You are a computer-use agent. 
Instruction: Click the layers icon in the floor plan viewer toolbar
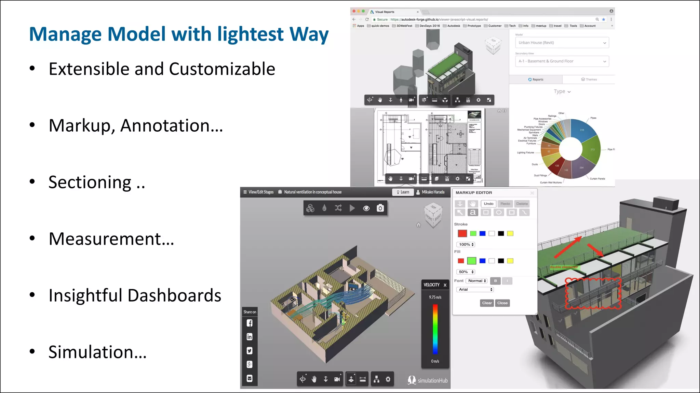(x=436, y=179)
